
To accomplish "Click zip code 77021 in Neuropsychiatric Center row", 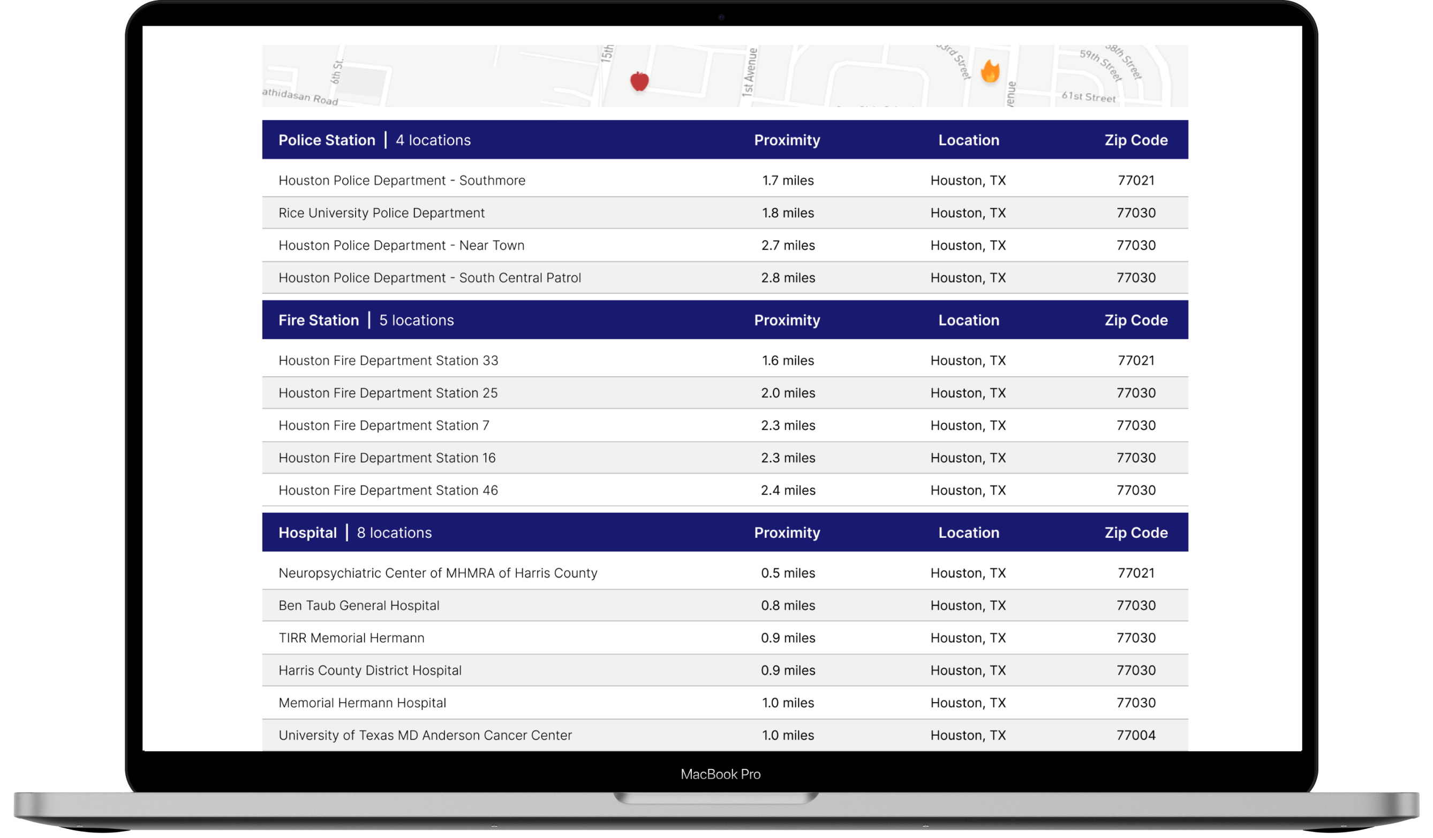I will [1136, 573].
